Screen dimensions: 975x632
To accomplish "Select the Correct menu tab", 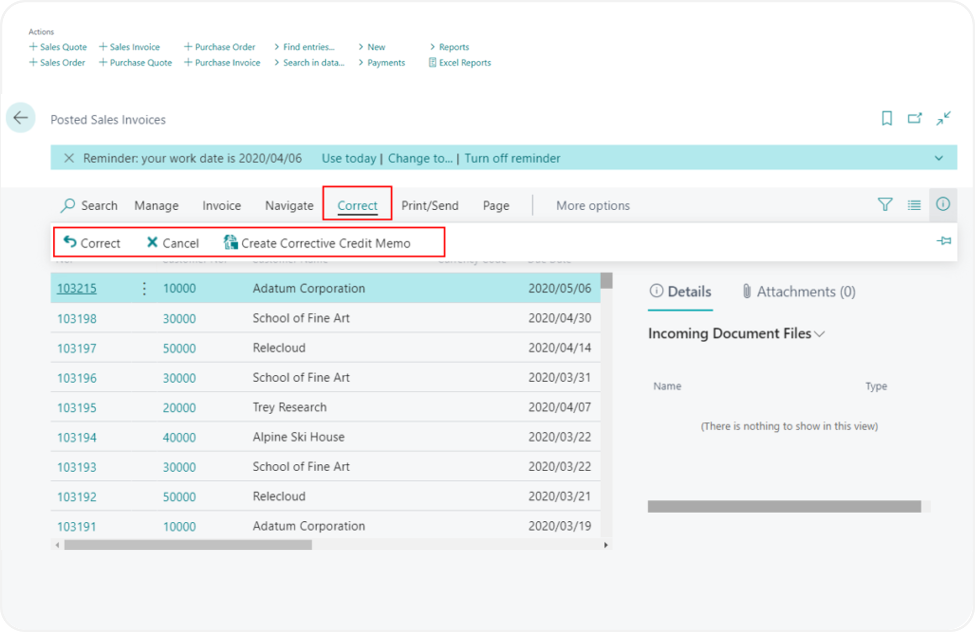I will point(357,205).
